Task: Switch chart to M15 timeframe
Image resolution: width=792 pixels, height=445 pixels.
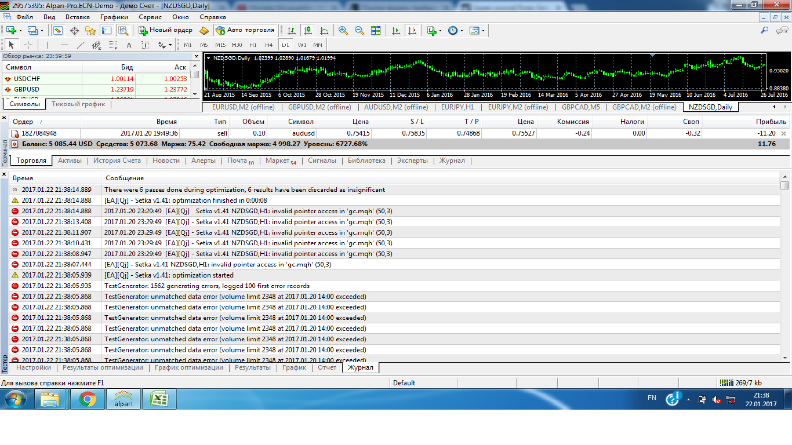Action: (220, 45)
